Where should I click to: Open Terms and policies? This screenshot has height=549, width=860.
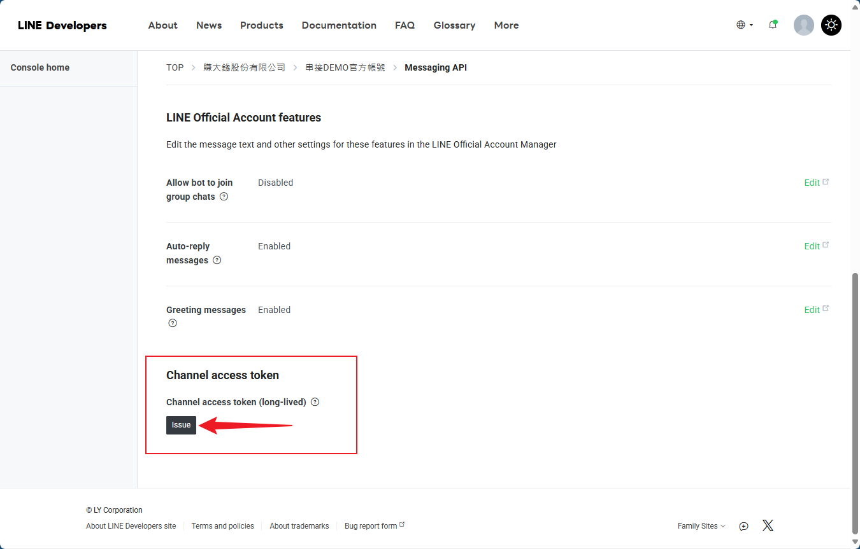(x=222, y=526)
